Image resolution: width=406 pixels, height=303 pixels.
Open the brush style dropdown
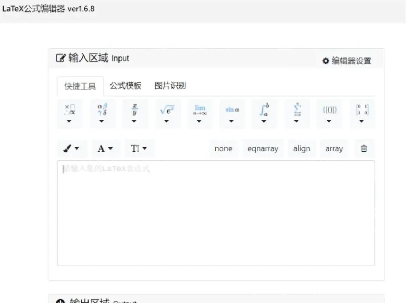pyautogui.click(x=72, y=148)
